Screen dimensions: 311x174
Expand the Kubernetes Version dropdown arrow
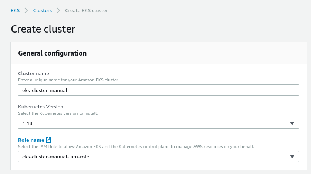(292, 123)
